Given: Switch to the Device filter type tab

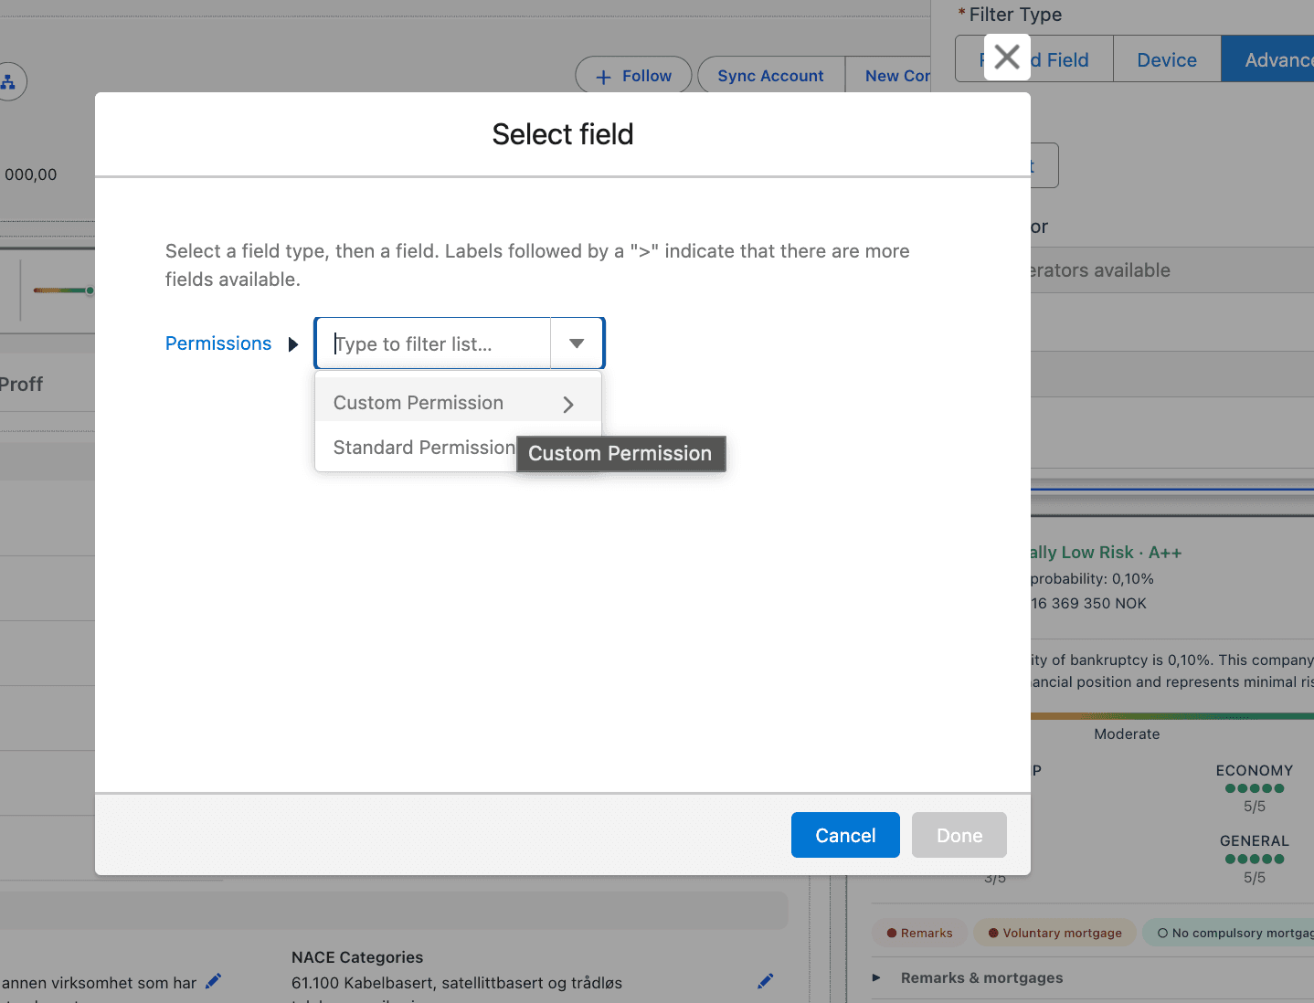Looking at the screenshot, I should tap(1167, 59).
